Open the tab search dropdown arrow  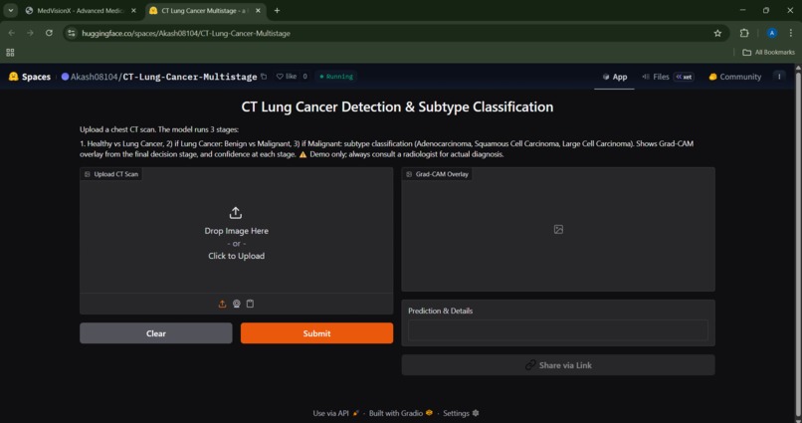click(x=10, y=10)
